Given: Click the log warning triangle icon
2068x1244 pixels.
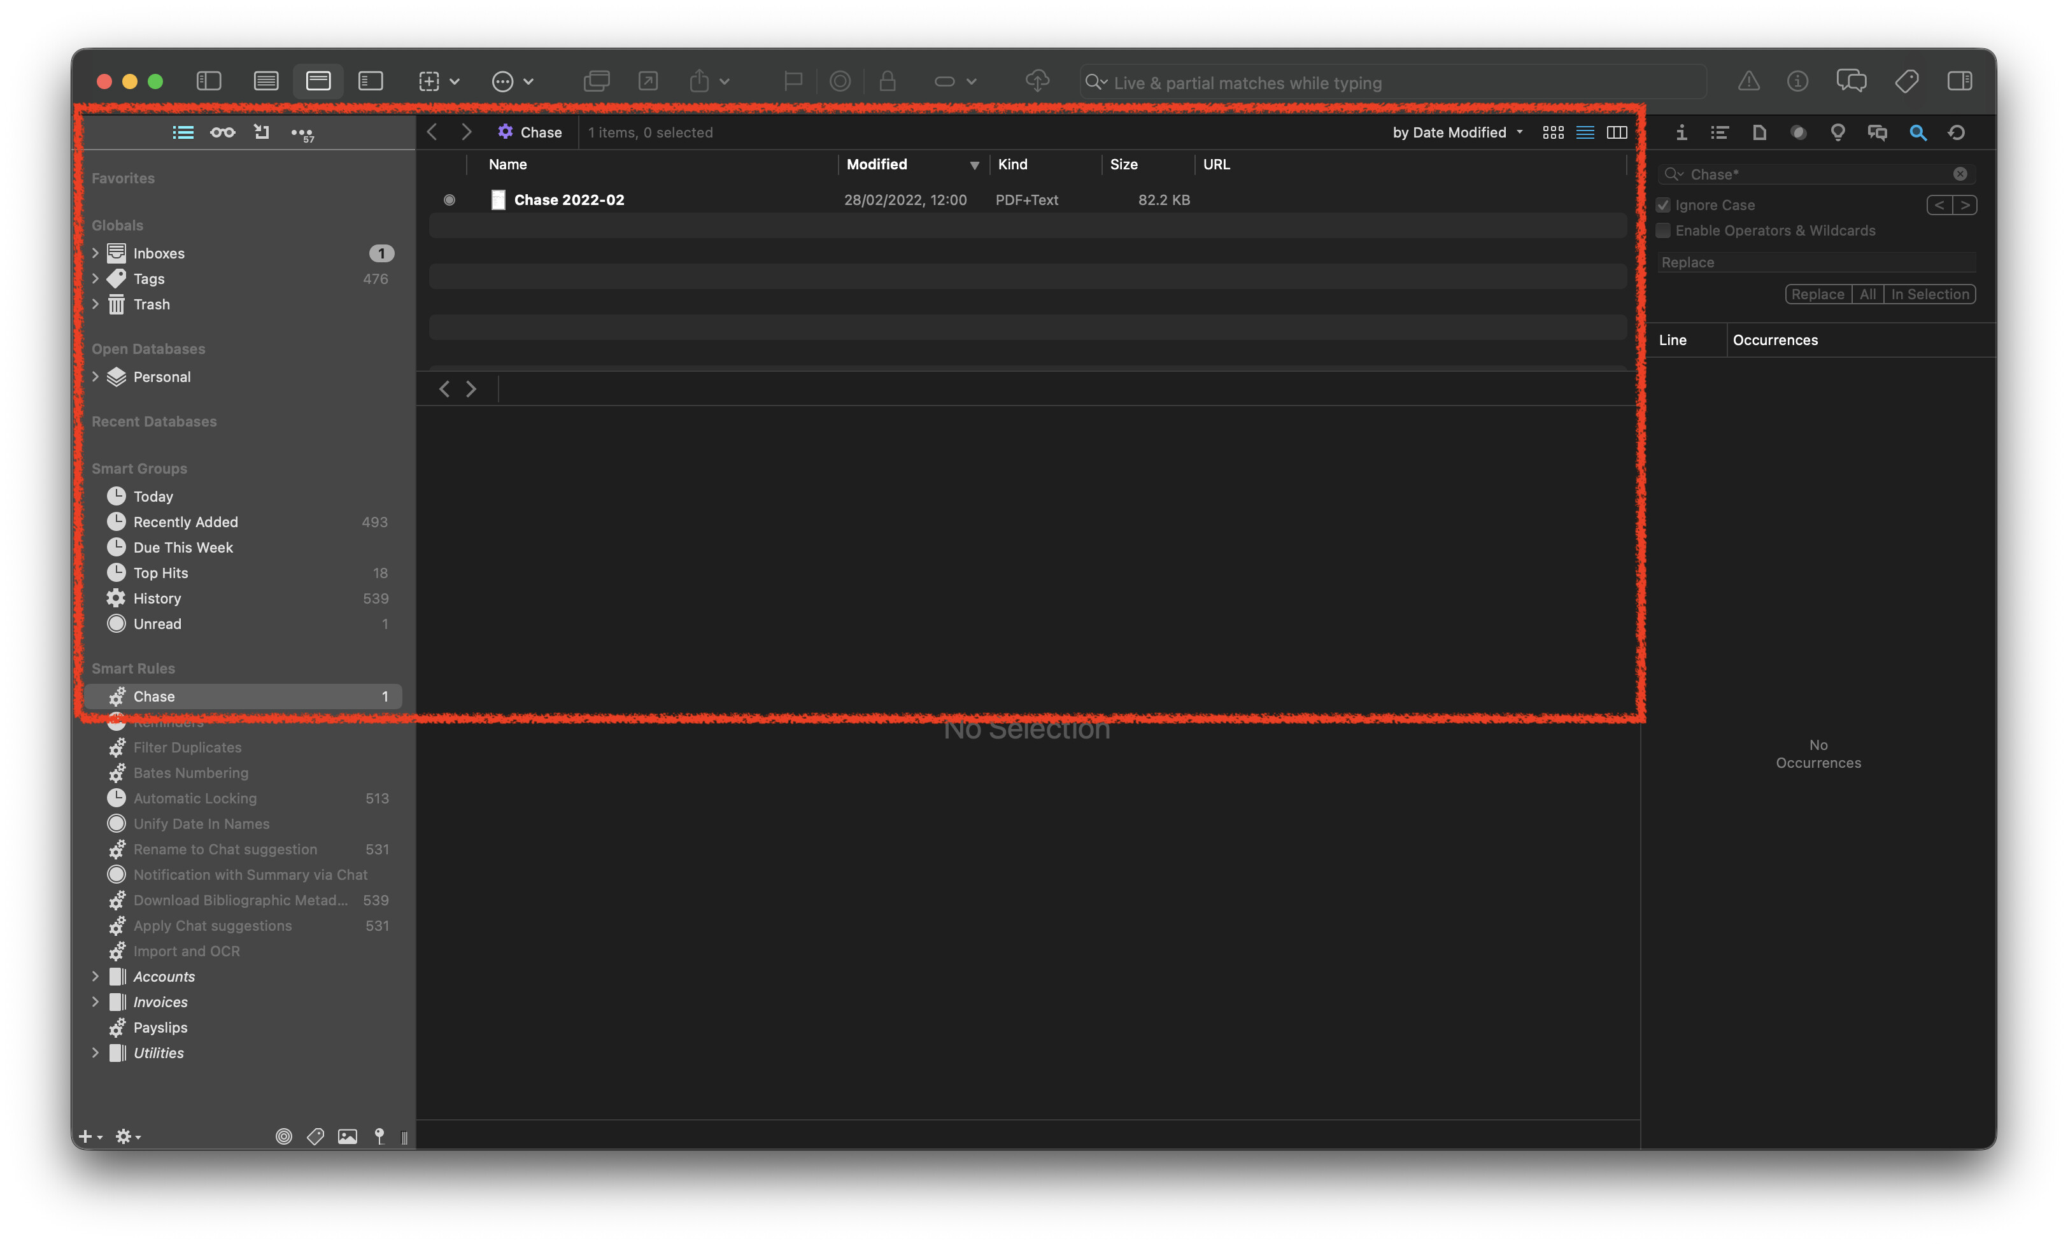Looking at the screenshot, I should coord(1748,81).
